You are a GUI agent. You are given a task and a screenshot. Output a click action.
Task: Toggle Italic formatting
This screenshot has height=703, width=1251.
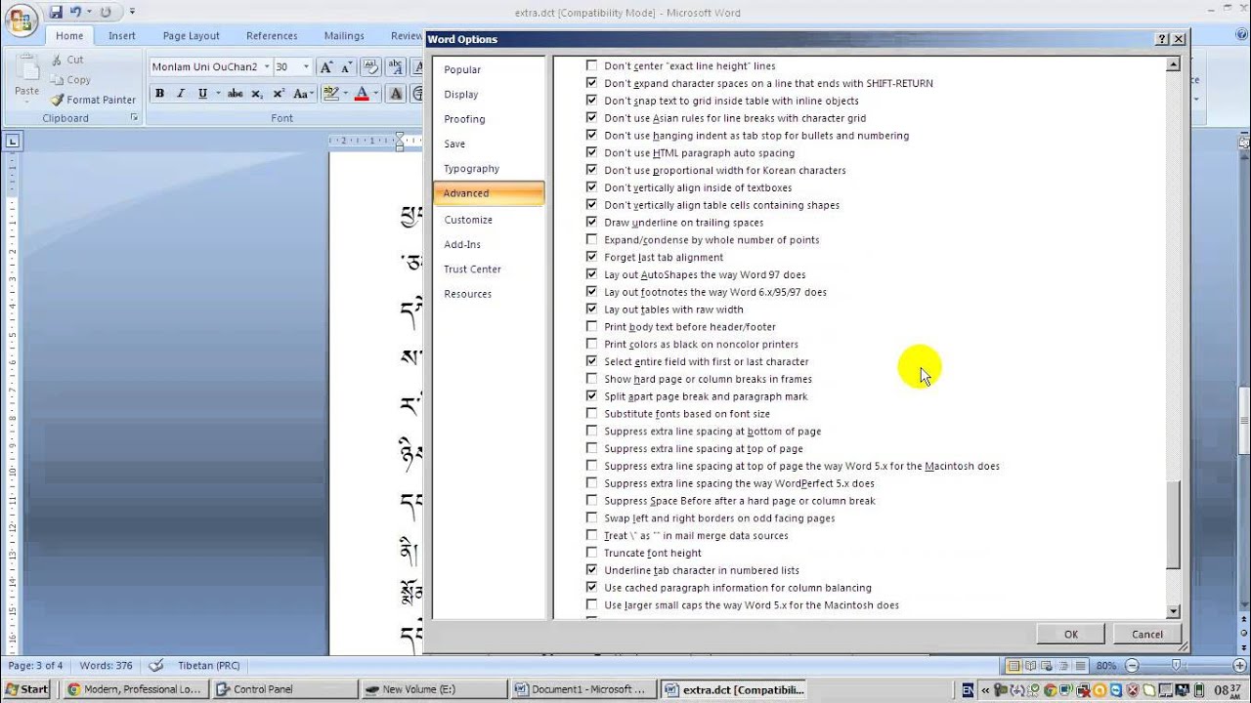click(180, 94)
